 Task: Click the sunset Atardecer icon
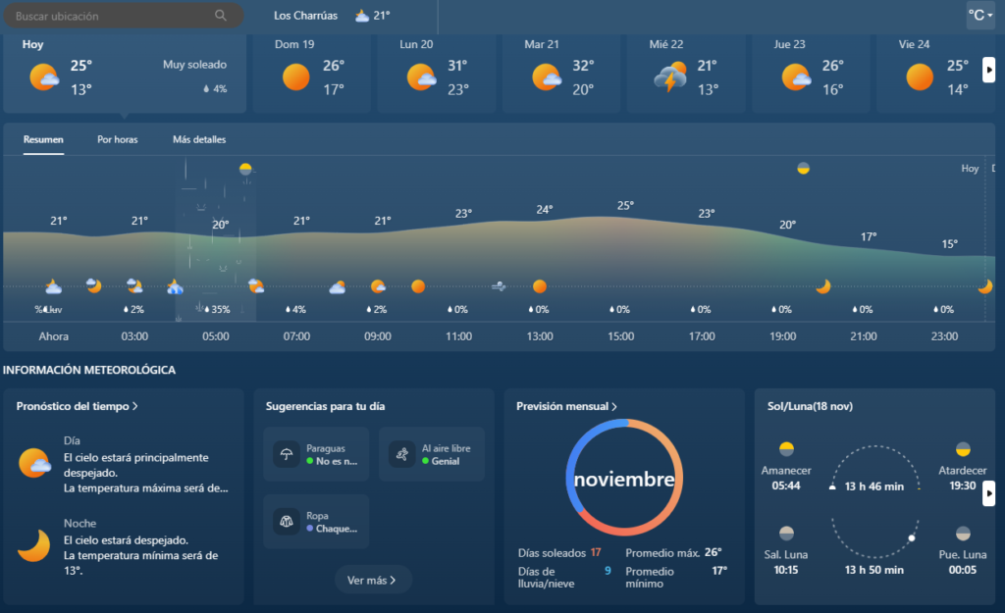tap(963, 450)
